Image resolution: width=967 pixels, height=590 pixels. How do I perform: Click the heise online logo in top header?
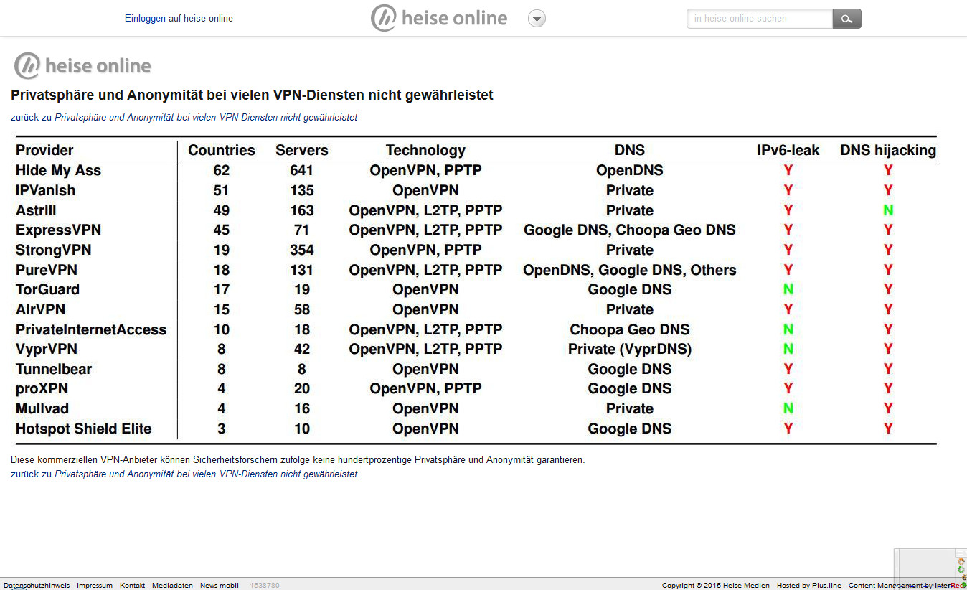pyautogui.click(x=439, y=19)
